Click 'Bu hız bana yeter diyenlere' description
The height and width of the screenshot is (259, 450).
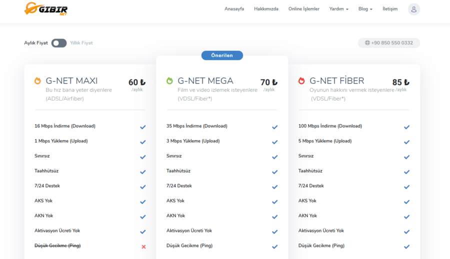78,90
